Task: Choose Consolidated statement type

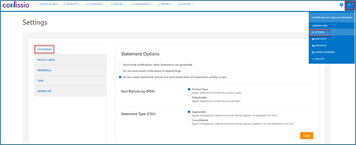Action: pos(189,120)
